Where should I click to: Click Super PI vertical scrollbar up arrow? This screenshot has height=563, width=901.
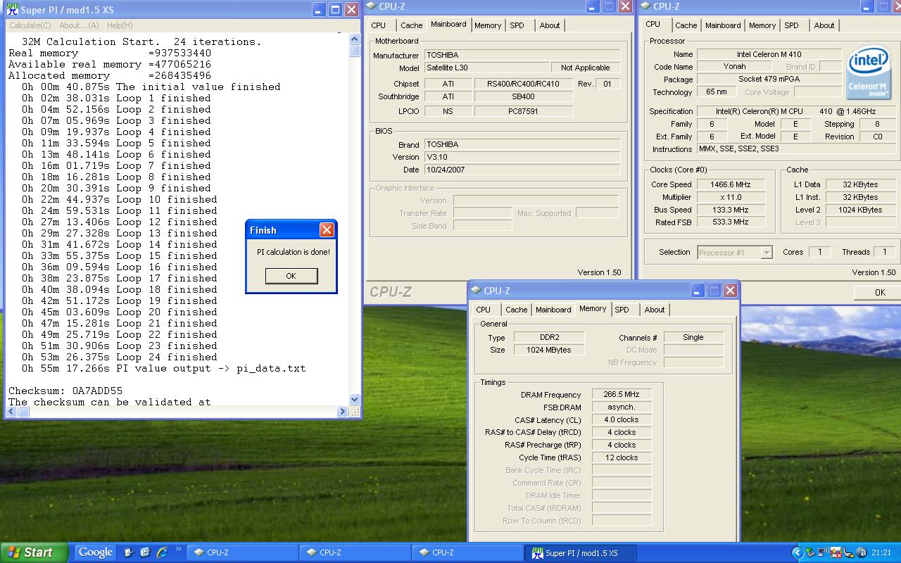[x=355, y=39]
